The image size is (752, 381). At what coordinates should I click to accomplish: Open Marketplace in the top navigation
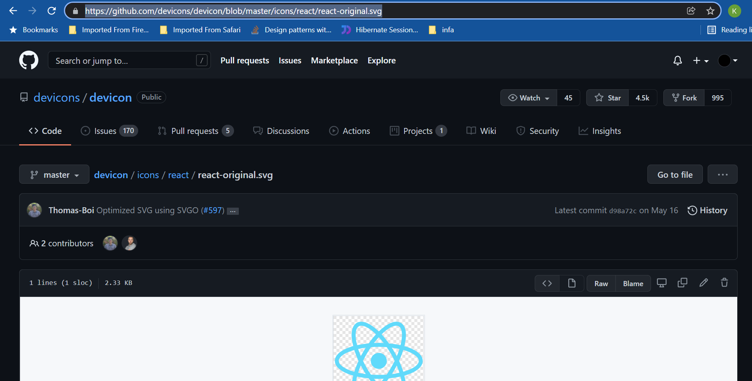pos(334,61)
